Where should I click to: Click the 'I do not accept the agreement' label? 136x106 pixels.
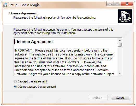click(37, 87)
